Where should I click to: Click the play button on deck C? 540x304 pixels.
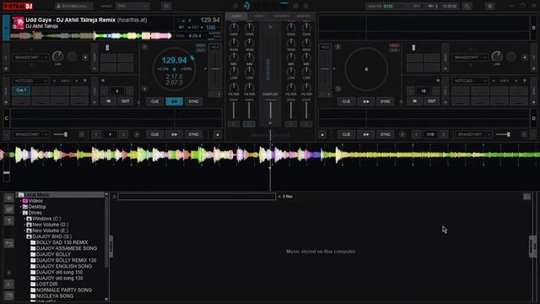tap(175, 134)
